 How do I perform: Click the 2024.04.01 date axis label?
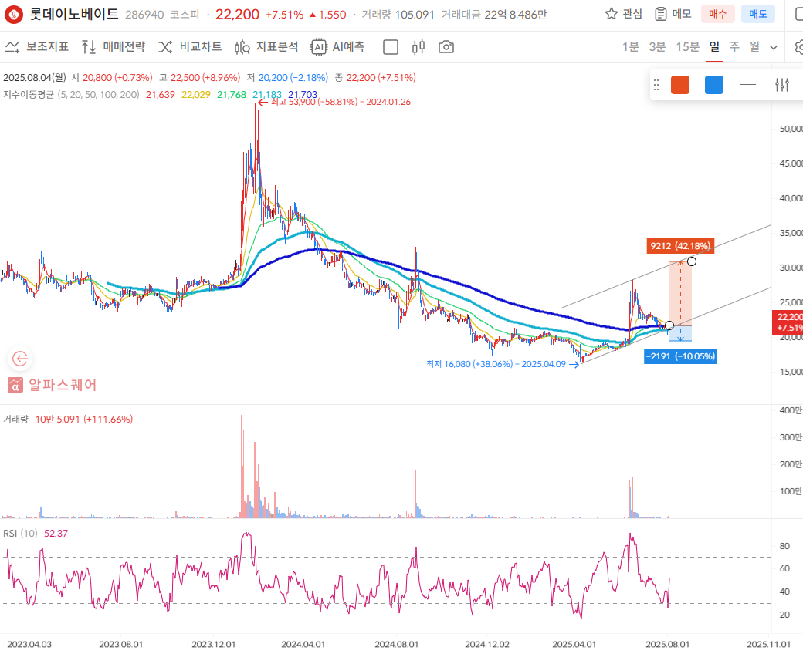[303, 644]
